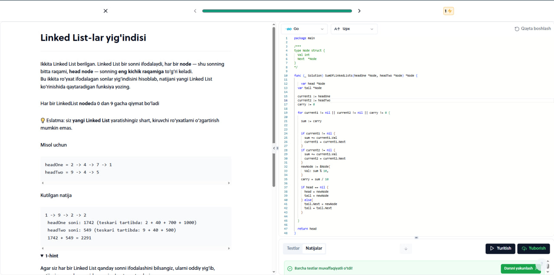Click the line "1742 + 549 = 2291"
The image size is (554, 275).
(x=69, y=237)
